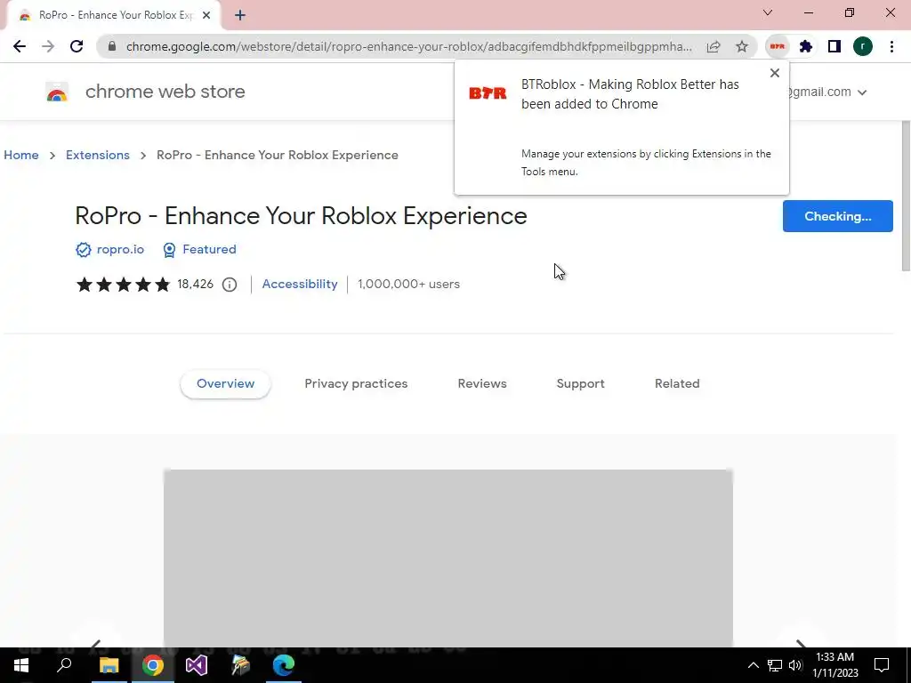Bookmark this page with the star icon
The height and width of the screenshot is (683, 911).
coord(742,46)
